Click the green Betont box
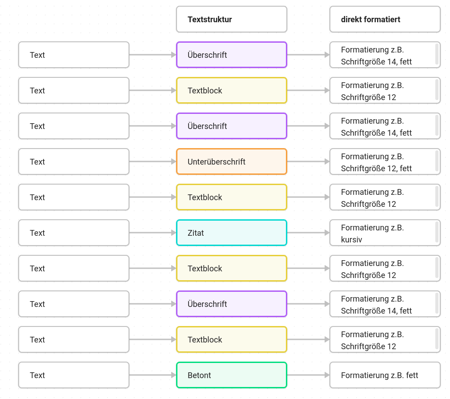The height and width of the screenshot is (399, 450). (x=232, y=375)
